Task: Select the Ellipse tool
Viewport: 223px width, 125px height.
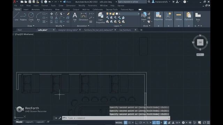Action: point(44,18)
